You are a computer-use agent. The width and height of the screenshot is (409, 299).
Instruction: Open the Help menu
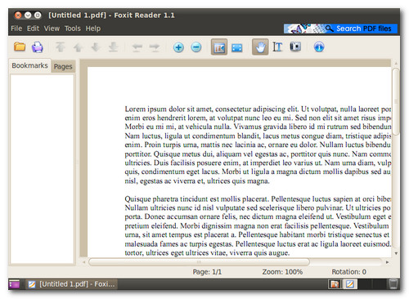[x=93, y=29]
